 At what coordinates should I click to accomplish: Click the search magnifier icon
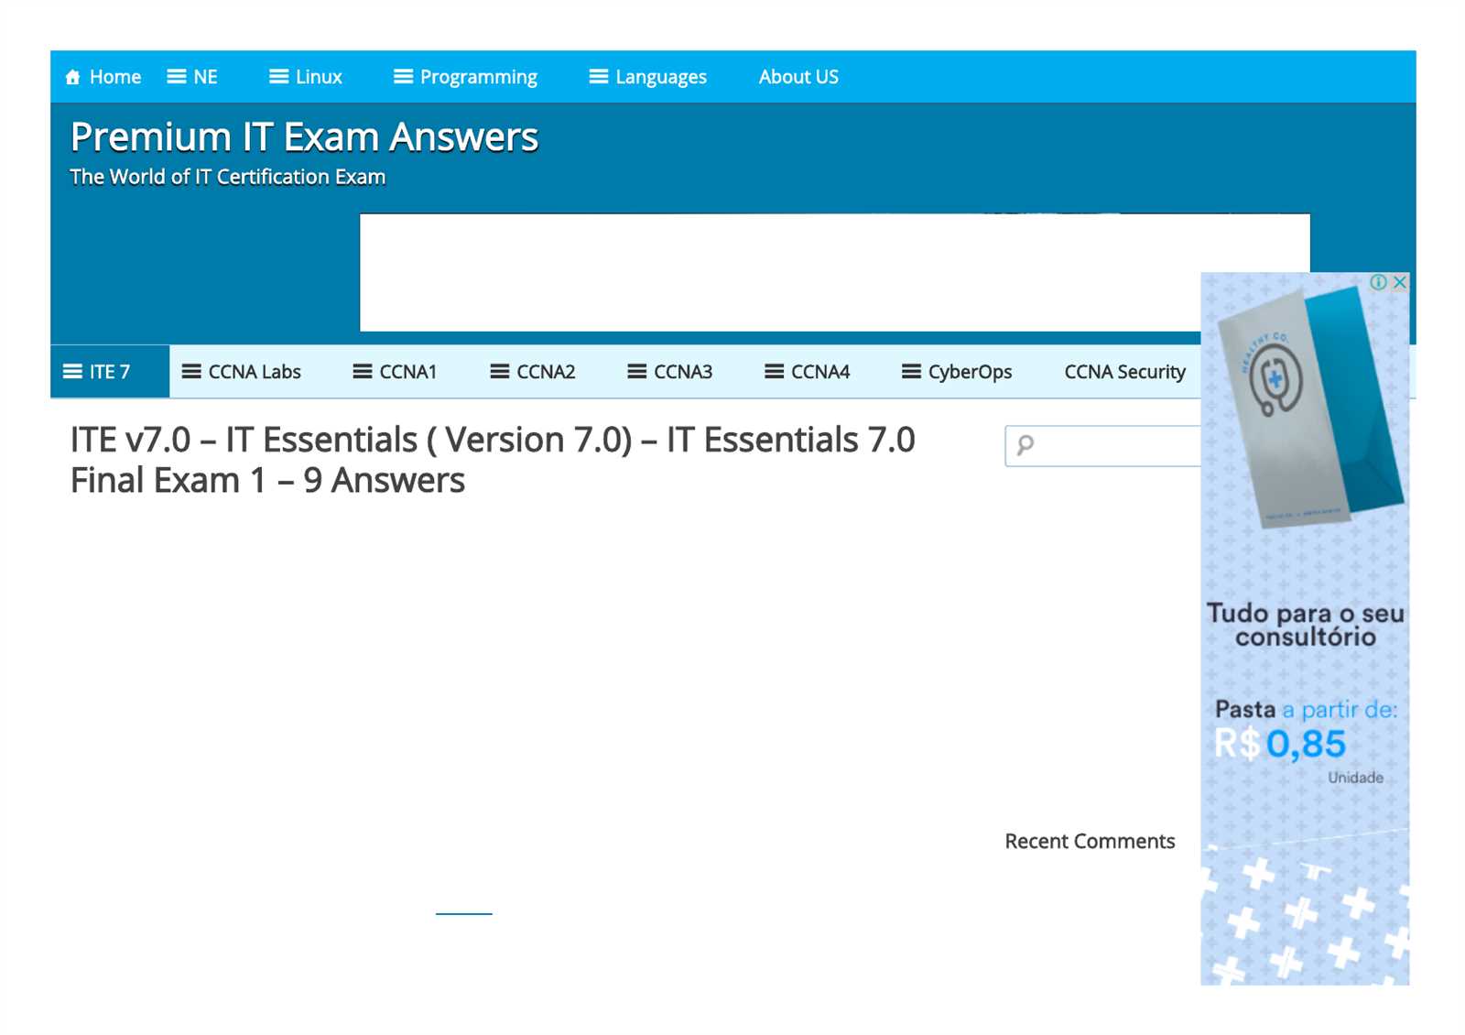tap(1025, 446)
